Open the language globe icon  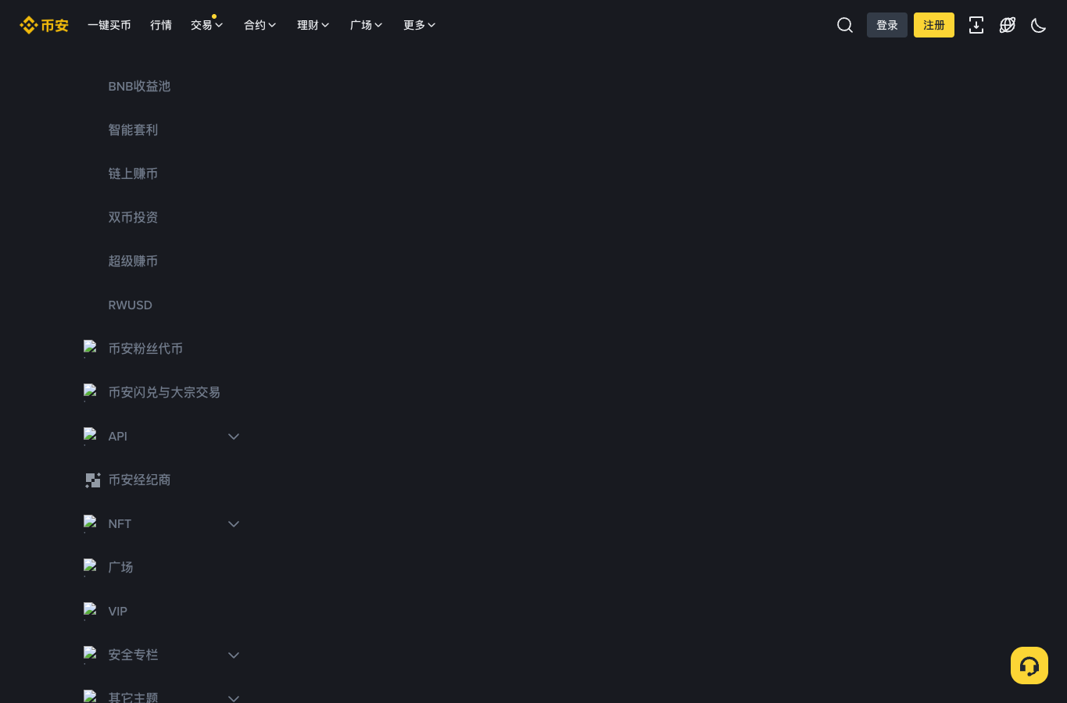pyautogui.click(x=1008, y=25)
